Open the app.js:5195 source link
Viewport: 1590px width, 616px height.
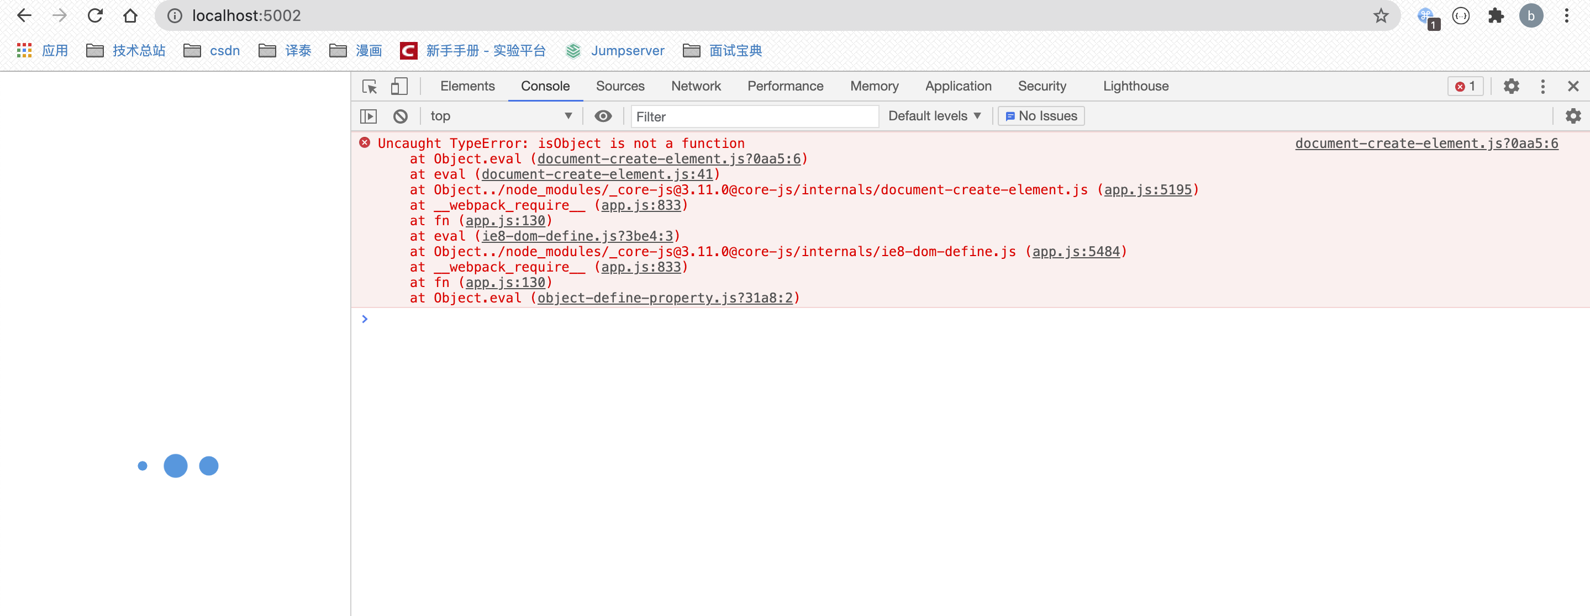[x=1147, y=190]
